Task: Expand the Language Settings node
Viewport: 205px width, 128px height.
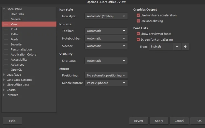Action: (4, 80)
